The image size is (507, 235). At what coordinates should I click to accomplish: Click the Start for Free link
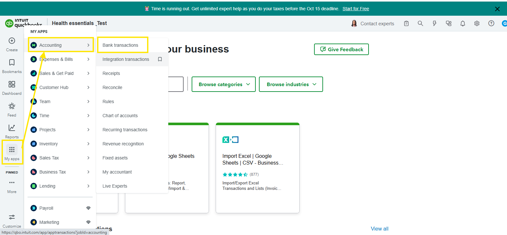(x=356, y=9)
